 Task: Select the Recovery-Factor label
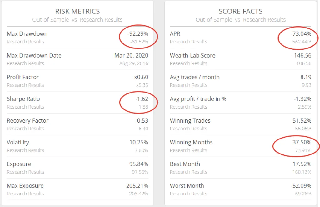27,121
